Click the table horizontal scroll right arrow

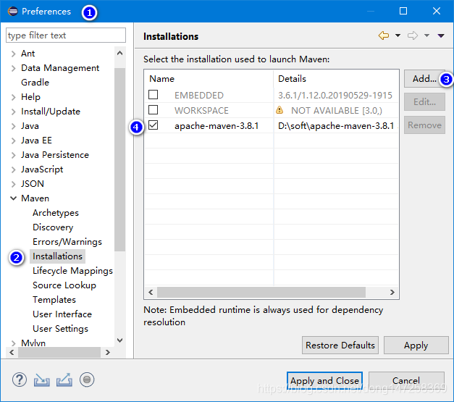(392, 292)
